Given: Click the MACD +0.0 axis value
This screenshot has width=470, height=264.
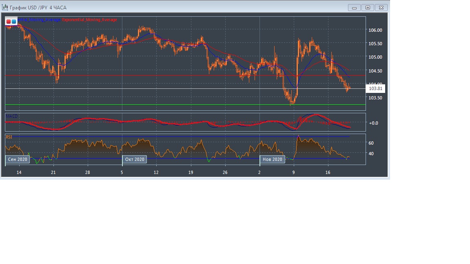Looking at the screenshot, I should 373,123.
